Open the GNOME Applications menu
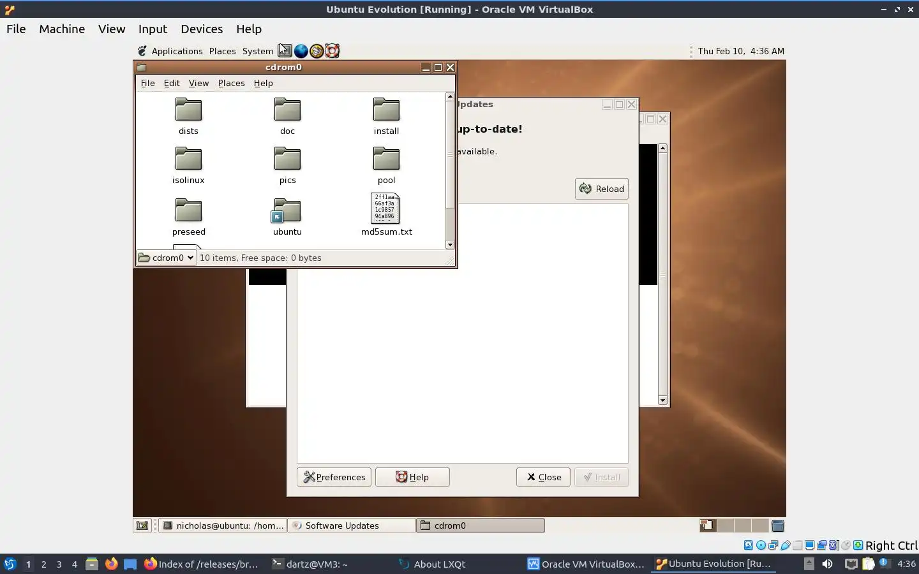919x574 pixels. (x=177, y=51)
